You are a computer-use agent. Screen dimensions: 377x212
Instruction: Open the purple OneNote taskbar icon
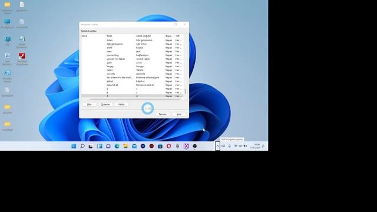point(186,146)
